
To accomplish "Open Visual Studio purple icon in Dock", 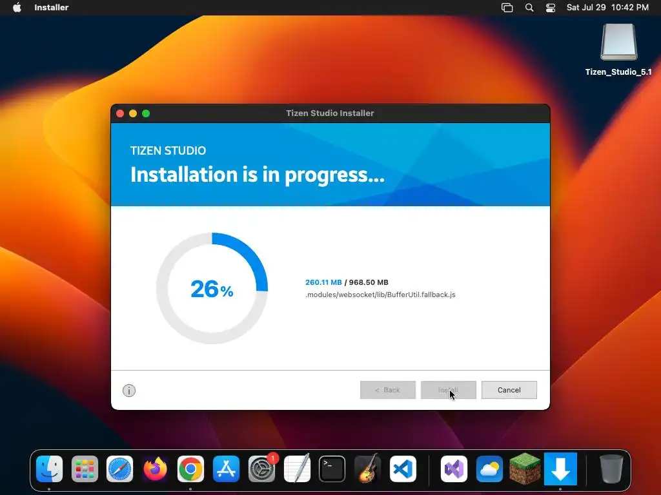I will point(454,469).
